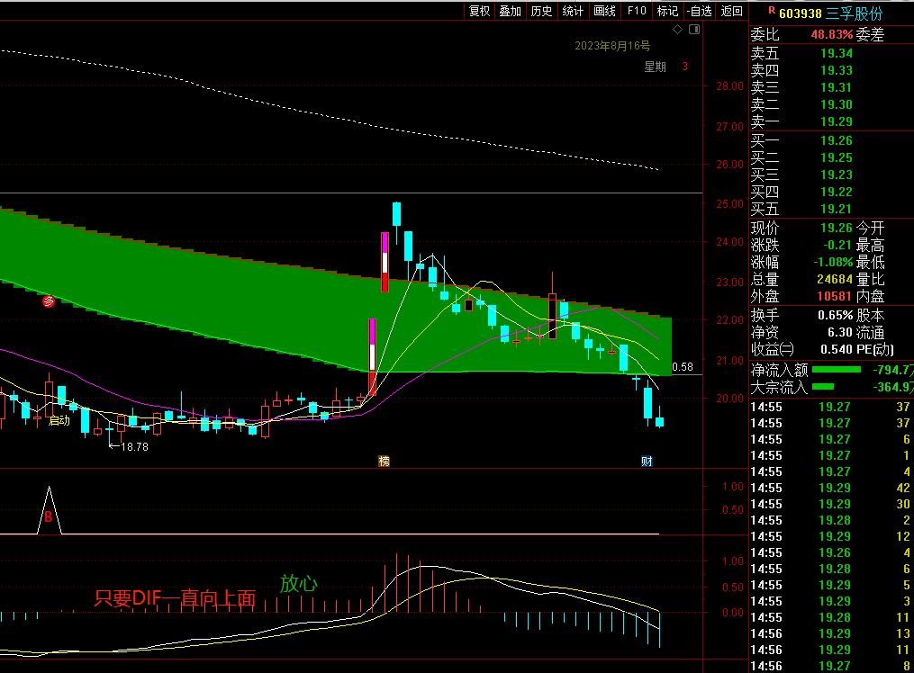Select stock code 603938
Viewport: 914px width, 673px height.
(x=801, y=13)
